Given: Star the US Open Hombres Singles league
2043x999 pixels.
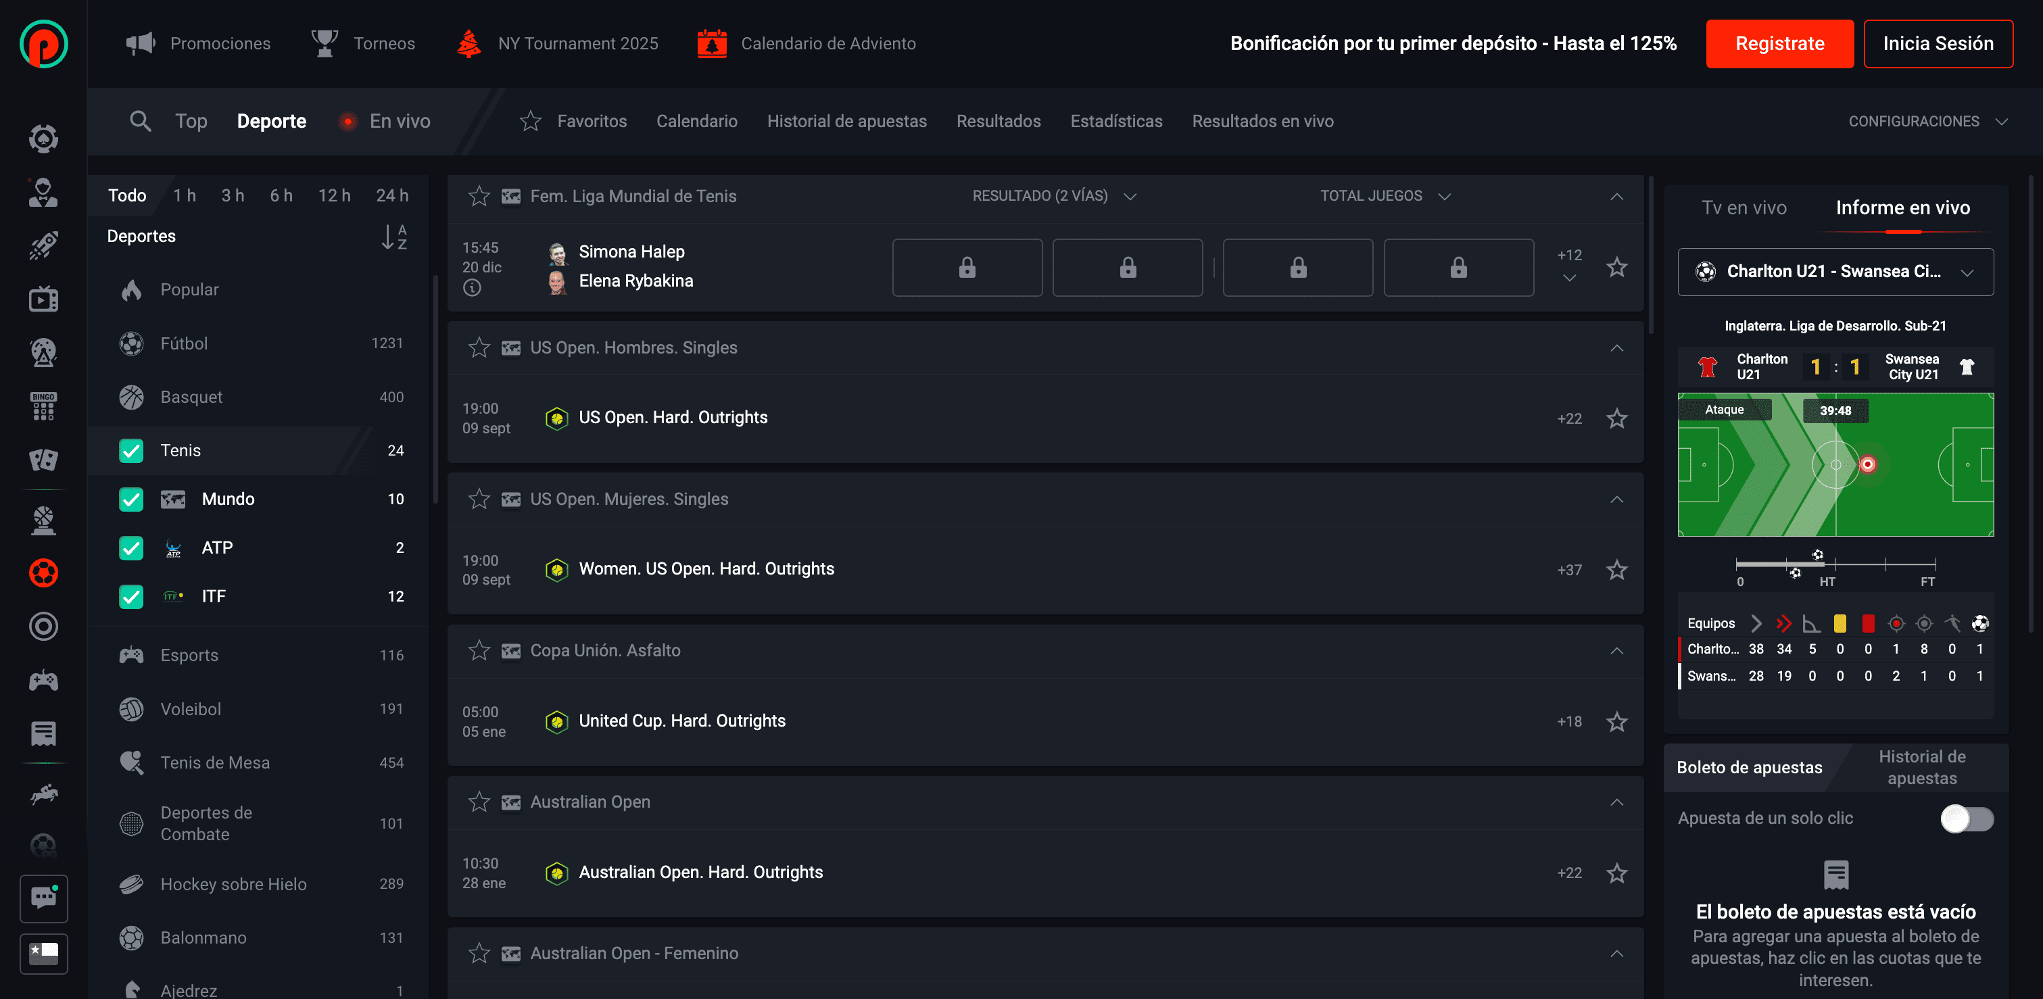Looking at the screenshot, I should click(x=479, y=348).
